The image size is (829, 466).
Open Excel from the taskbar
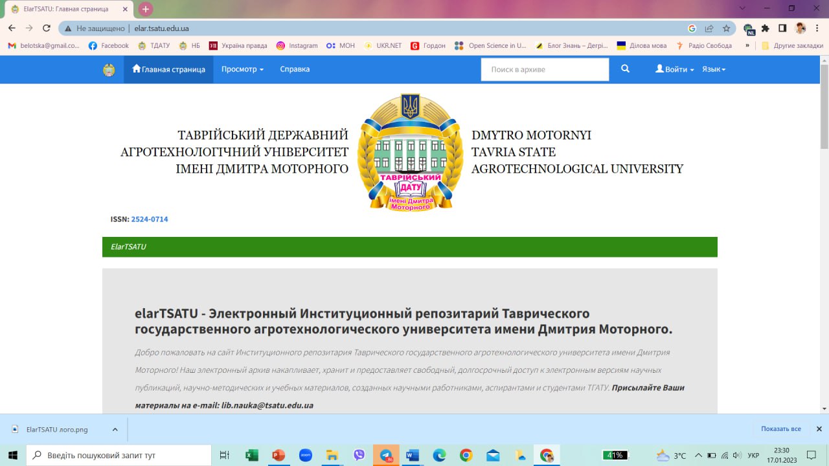[252, 455]
